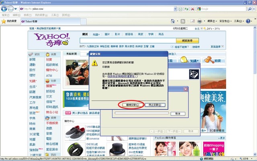Click the 焦點新聞 news tab
This screenshot has height=161, width=257.
click(71, 54)
